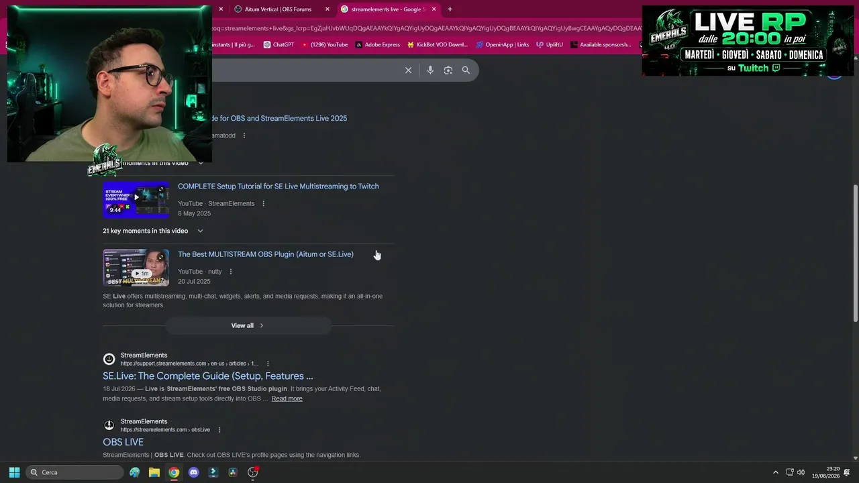Open the OBS Studio taskbar icon
Image resolution: width=859 pixels, height=483 pixels.
tap(253, 472)
